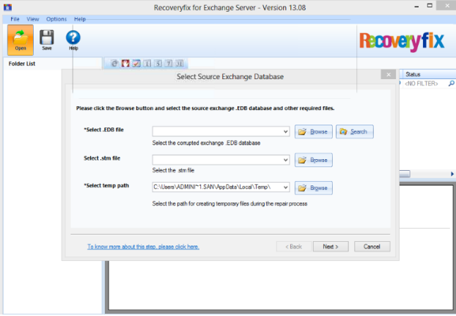Open the Help menu
Screen dimensions: 456x316
pos(80,19)
